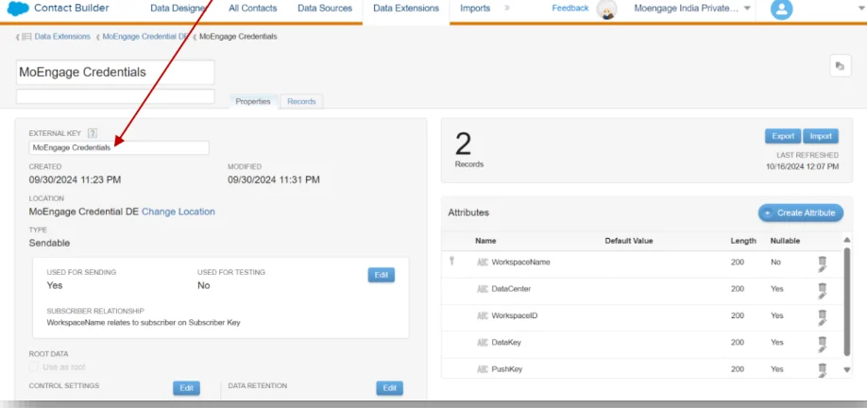Edit the DataKey attribute via pencil icon
The width and height of the screenshot is (867, 408).
pos(822,349)
